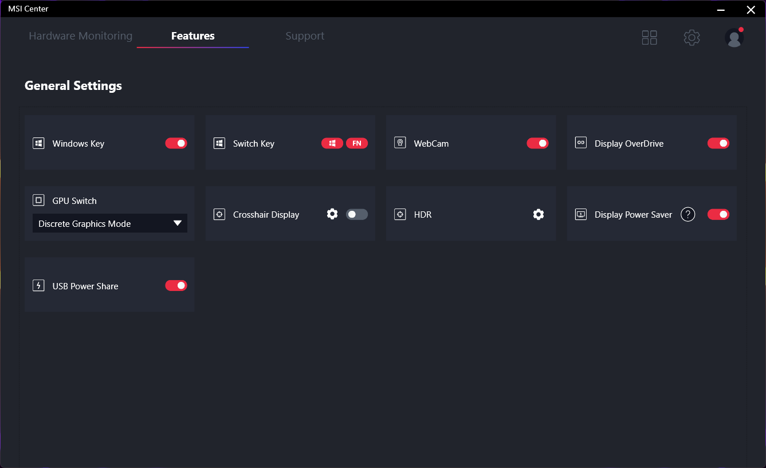Click the Display Power Saver icon
The height and width of the screenshot is (468, 766).
coord(581,214)
